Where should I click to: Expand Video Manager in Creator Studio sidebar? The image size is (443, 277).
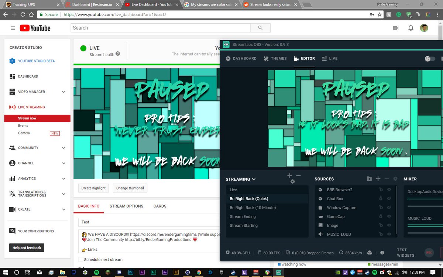pyautogui.click(x=63, y=92)
